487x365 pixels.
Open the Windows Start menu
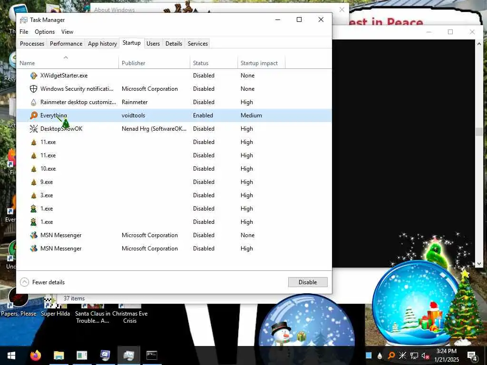(11, 355)
